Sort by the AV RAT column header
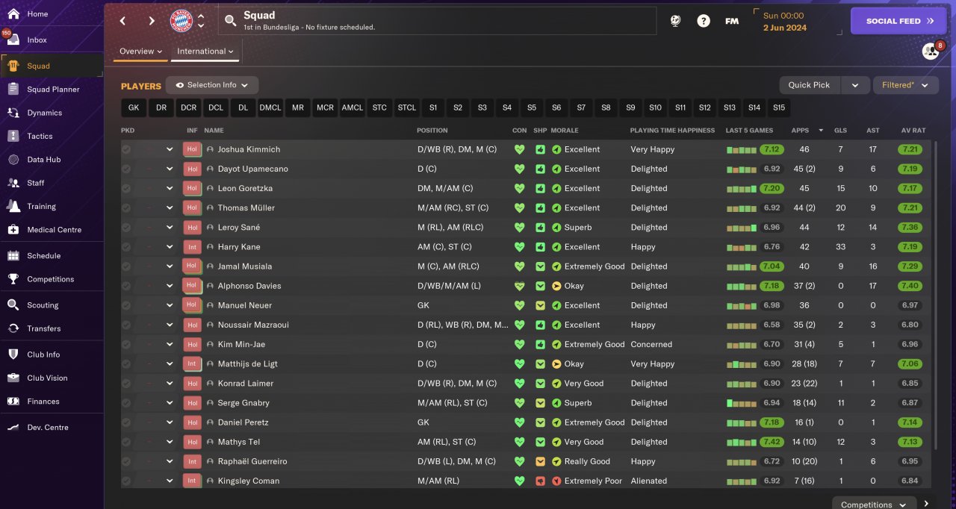Image resolution: width=956 pixels, height=509 pixels. click(x=913, y=130)
